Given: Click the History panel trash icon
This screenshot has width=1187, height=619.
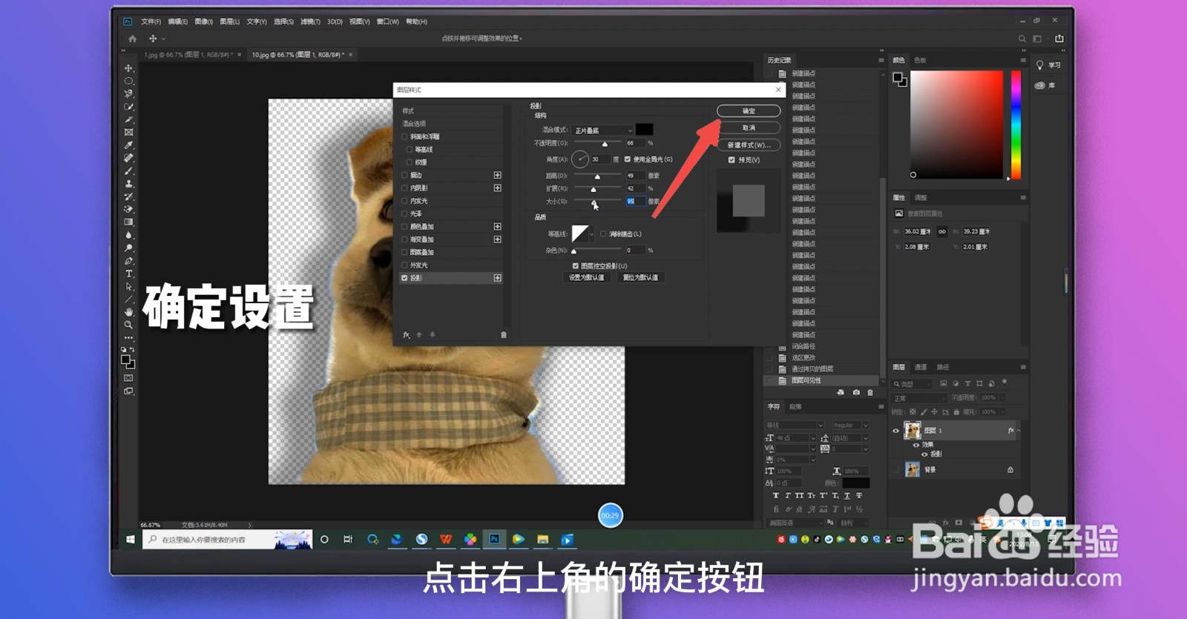Looking at the screenshot, I should pyautogui.click(x=870, y=392).
